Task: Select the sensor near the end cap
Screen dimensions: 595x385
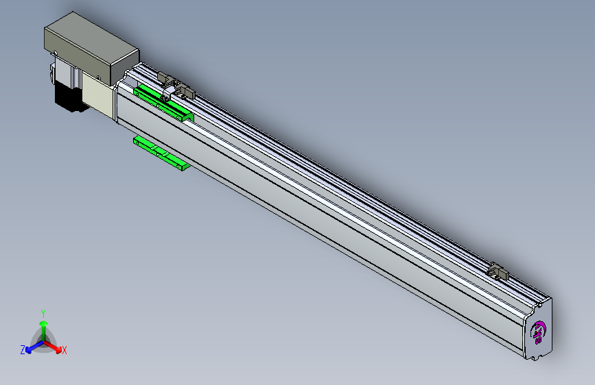Action: (x=498, y=272)
